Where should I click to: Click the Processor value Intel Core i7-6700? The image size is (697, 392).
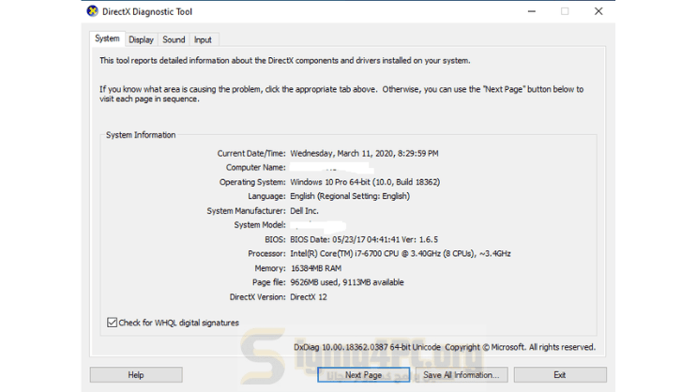(400, 254)
